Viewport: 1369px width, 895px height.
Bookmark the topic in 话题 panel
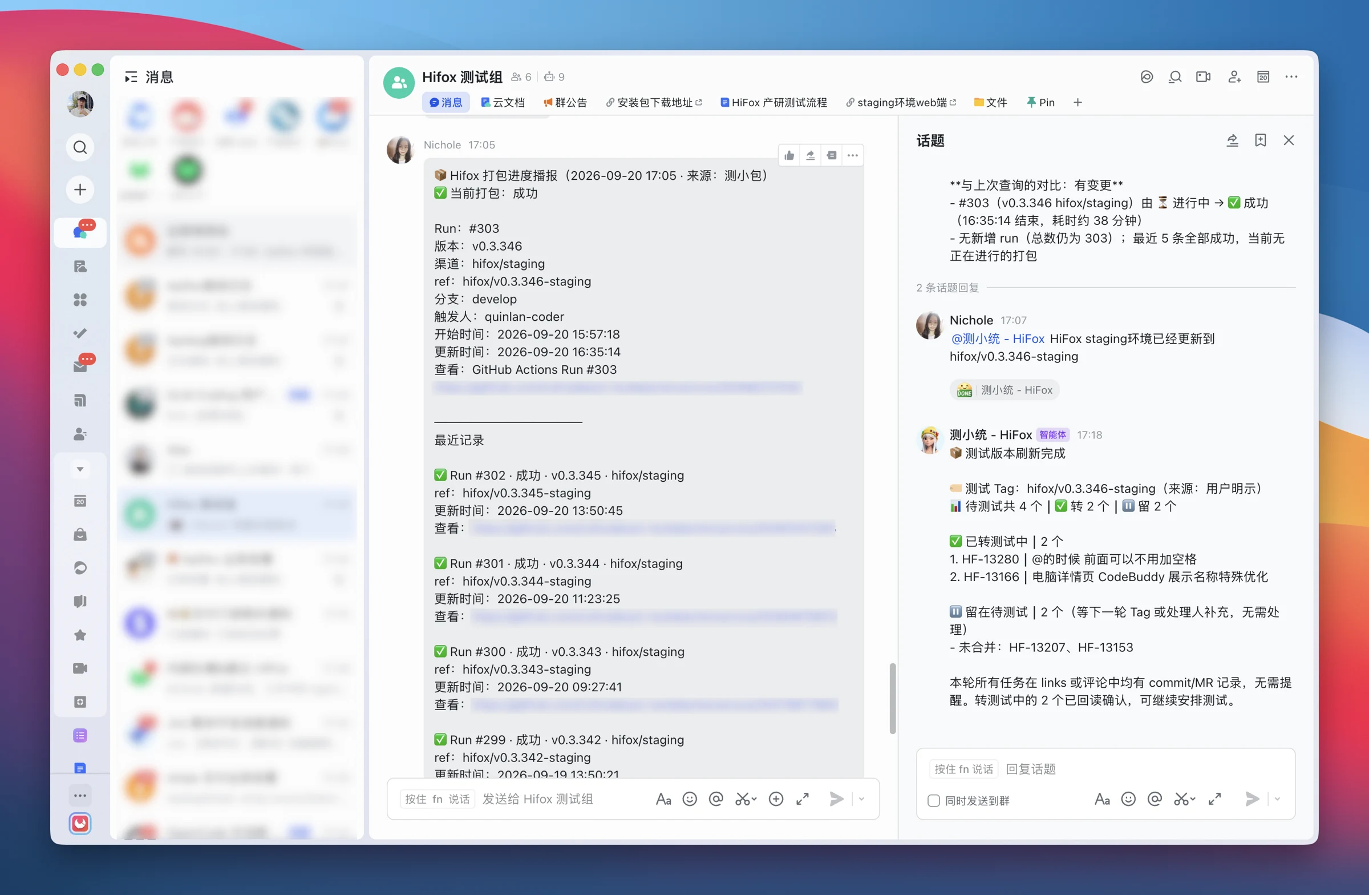[1260, 140]
